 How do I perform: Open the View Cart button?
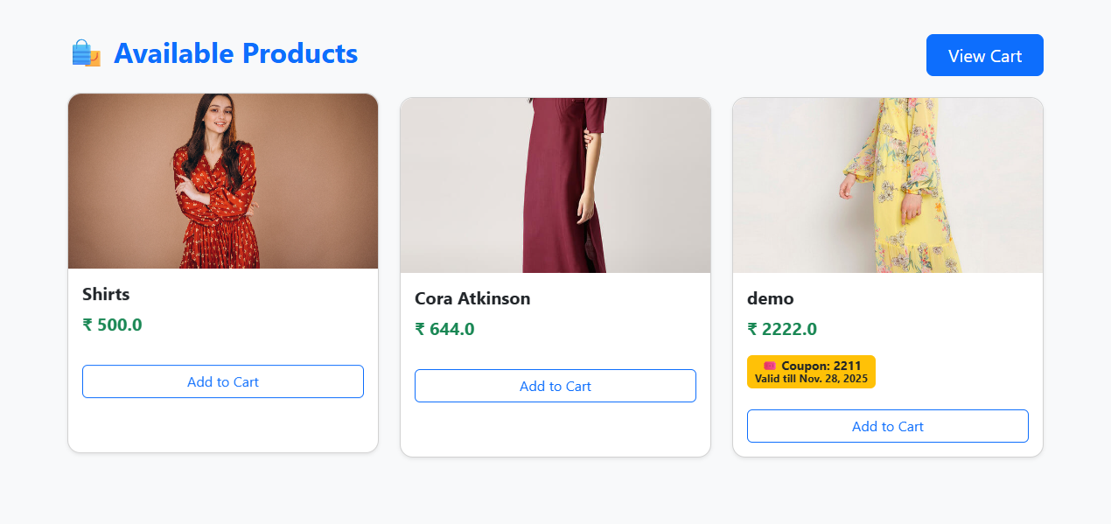pyautogui.click(x=984, y=54)
